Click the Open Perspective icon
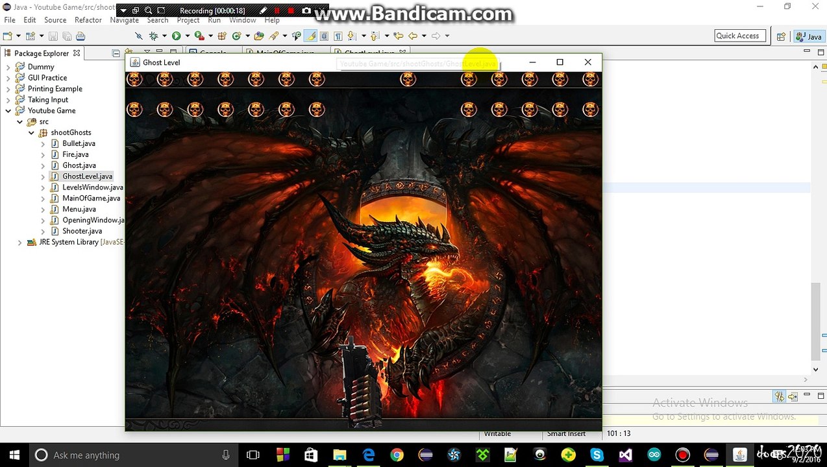827x467 pixels. [781, 36]
